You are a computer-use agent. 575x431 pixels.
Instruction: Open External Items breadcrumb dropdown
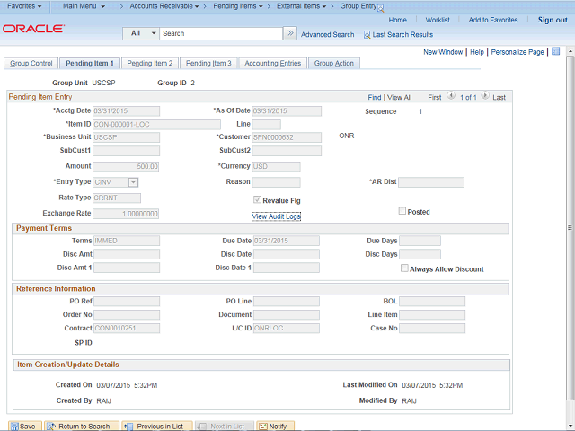[301, 6]
